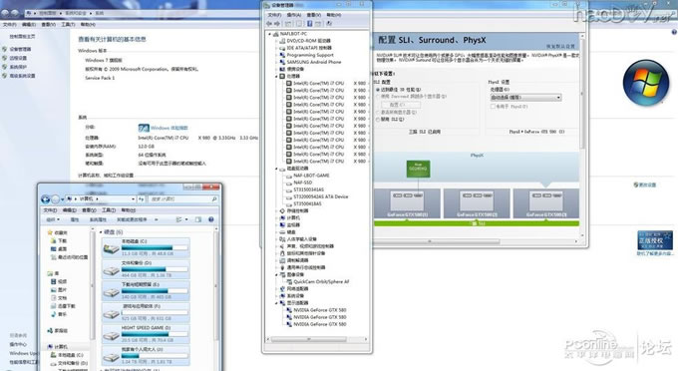Open File menu in System window

point(10,25)
